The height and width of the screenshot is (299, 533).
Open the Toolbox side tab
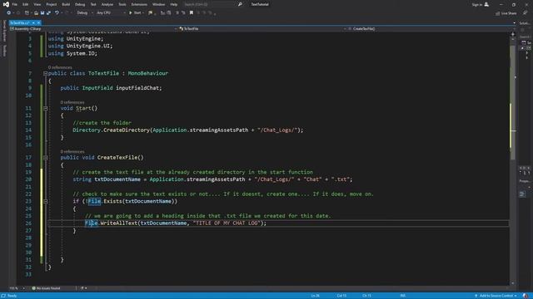point(4,51)
